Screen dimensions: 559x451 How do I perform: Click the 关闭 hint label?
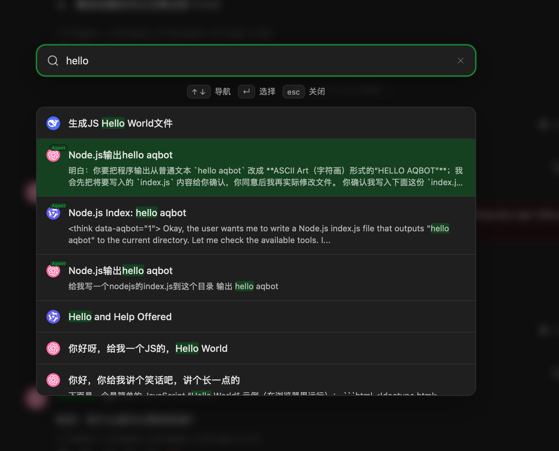[317, 92]
